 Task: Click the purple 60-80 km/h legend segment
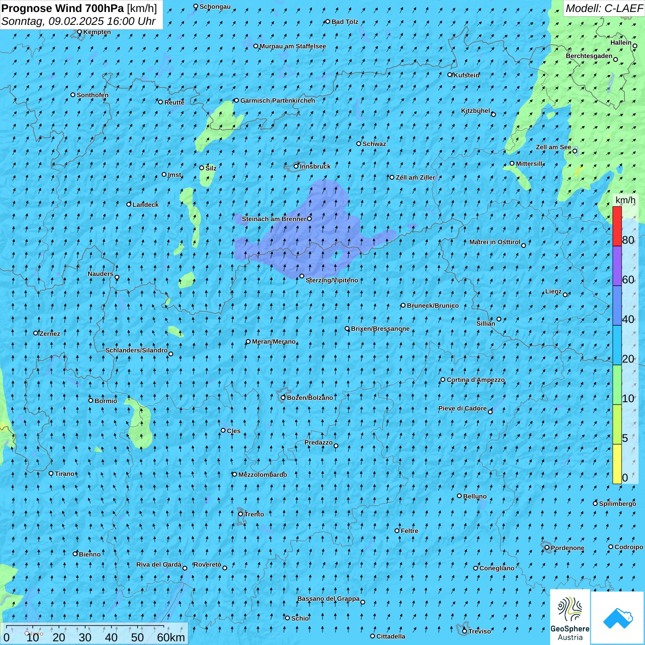point(617,266)
